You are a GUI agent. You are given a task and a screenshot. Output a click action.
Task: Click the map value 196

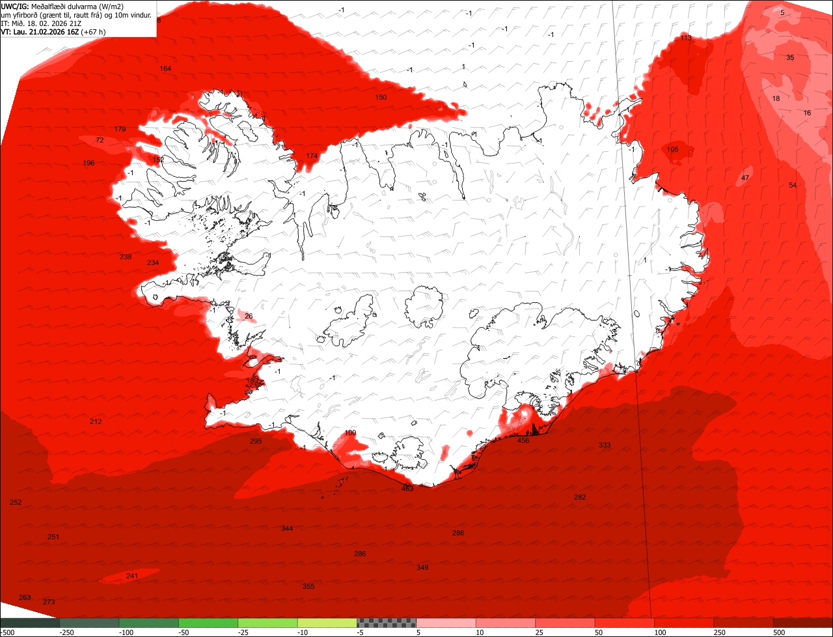(x=89, y=163)
